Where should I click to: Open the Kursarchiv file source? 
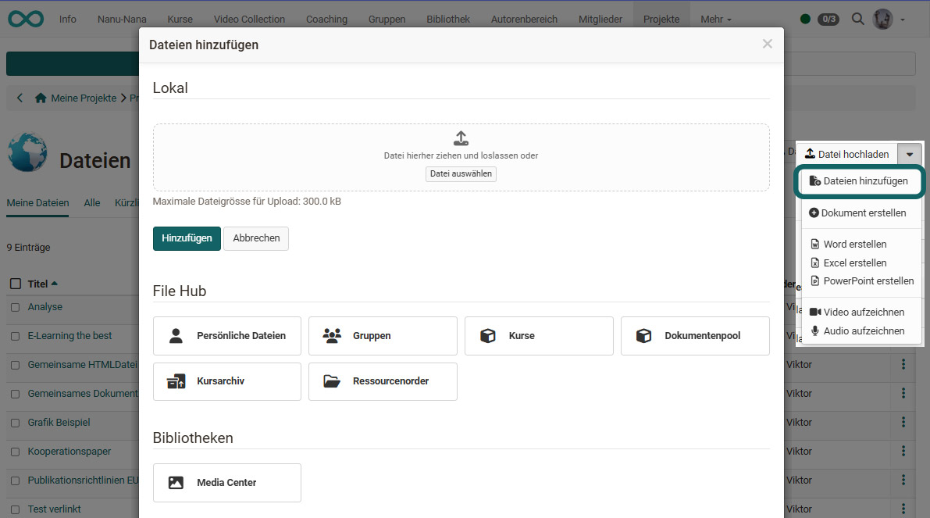pyautogui.click(x=227, y=381)
